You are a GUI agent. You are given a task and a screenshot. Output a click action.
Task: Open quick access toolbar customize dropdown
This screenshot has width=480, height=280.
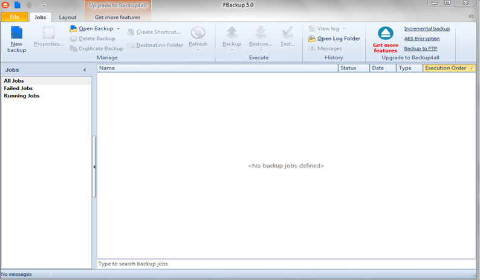click(44, 5)
